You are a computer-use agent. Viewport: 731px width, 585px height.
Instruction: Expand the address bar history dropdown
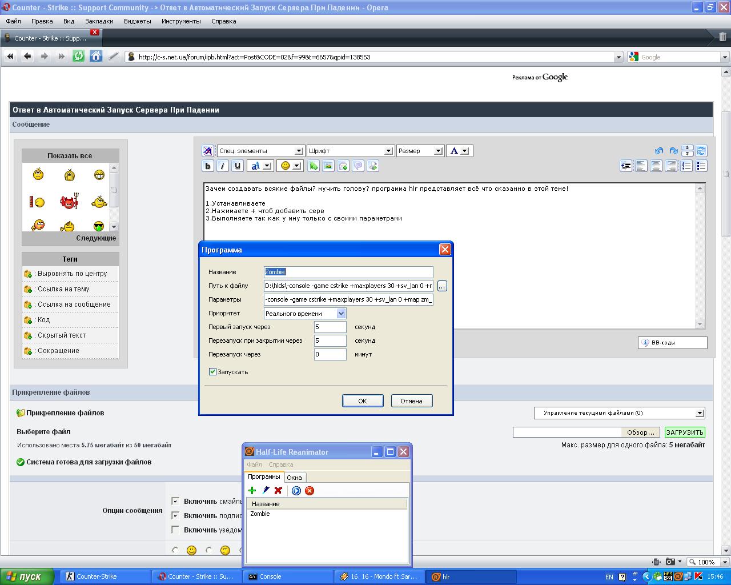618,57
